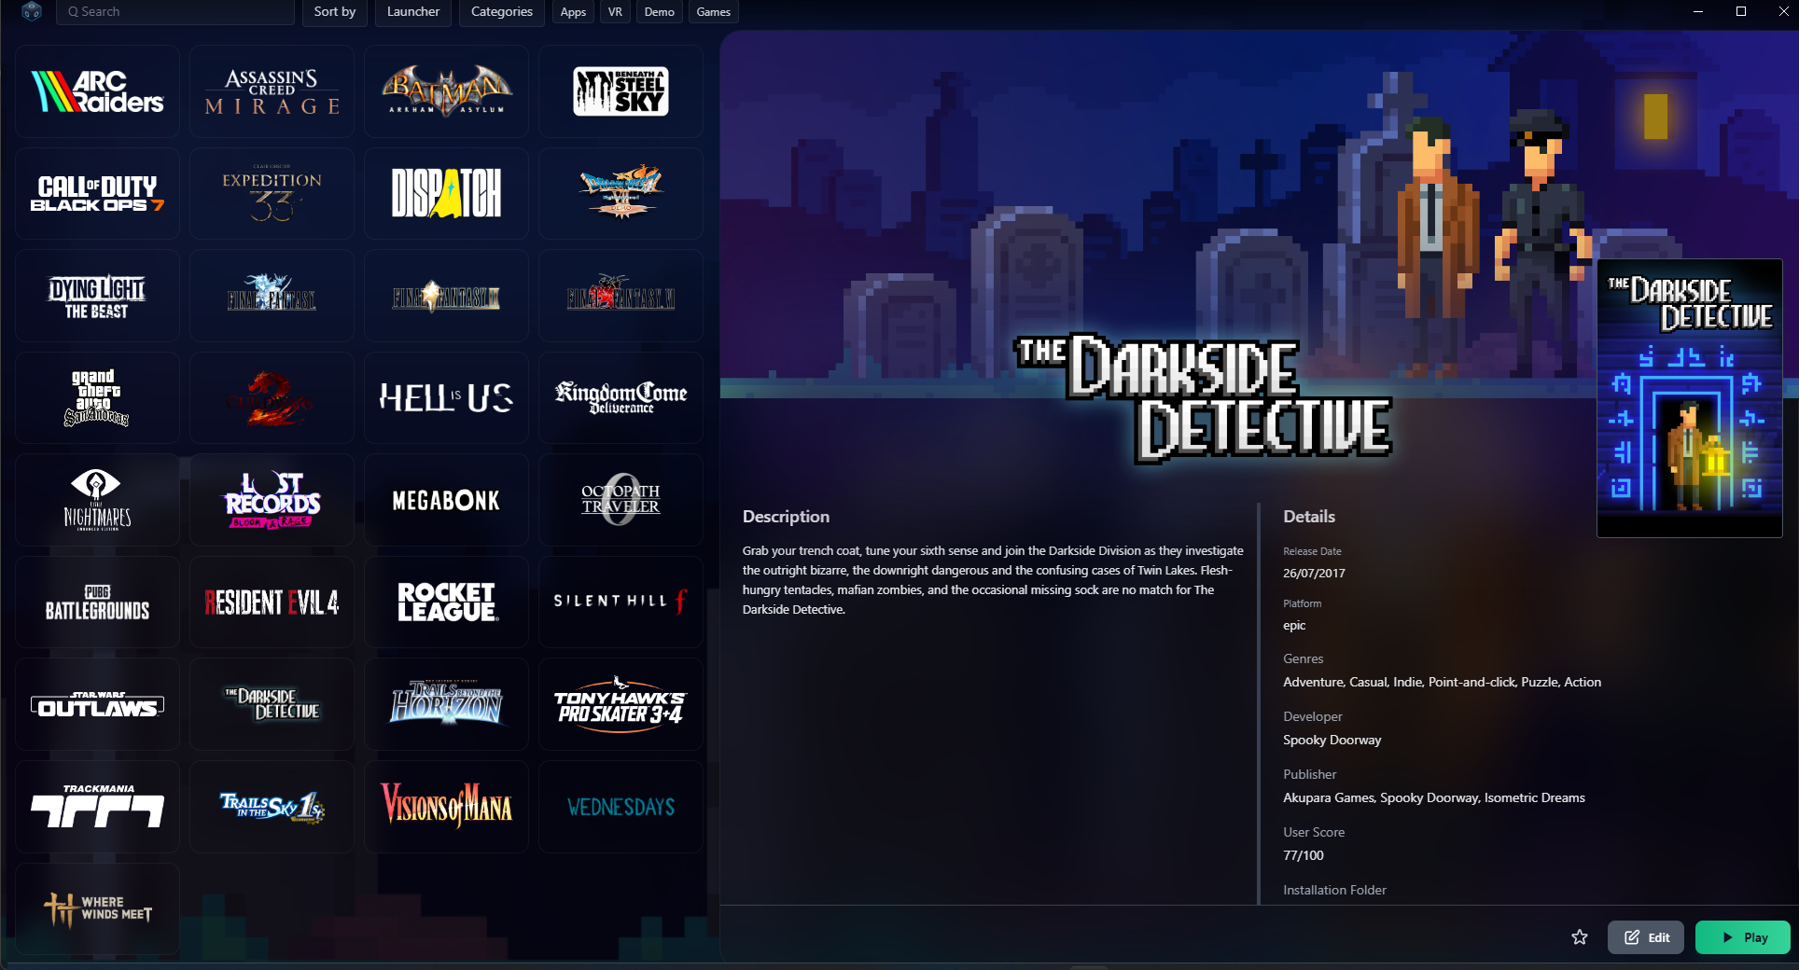Open the Sort by dropdown
1799x970 pixels.
click(x=334, y=12)
